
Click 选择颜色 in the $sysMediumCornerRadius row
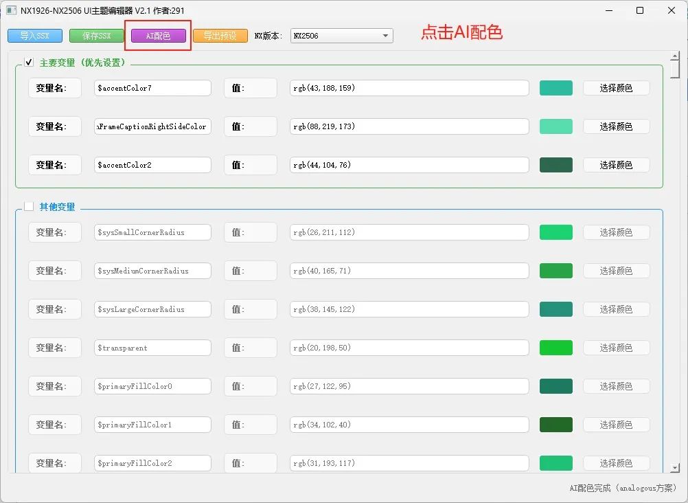[x=616, y=271]
